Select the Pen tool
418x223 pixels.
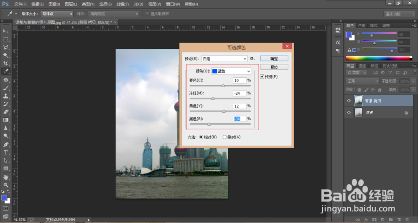tap(5, 144)
